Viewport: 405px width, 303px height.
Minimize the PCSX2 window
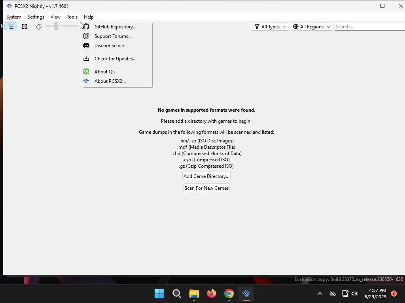click(x=365, y=6)
